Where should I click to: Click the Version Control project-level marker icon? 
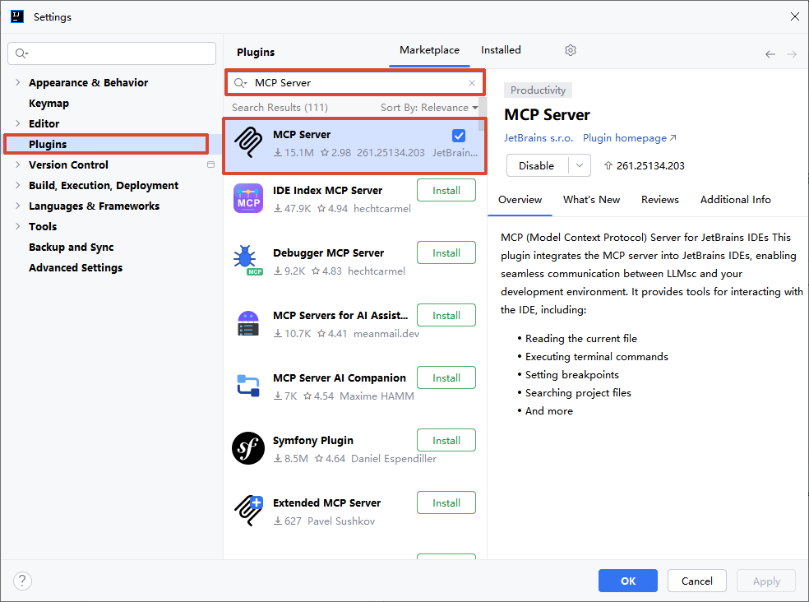210,164
